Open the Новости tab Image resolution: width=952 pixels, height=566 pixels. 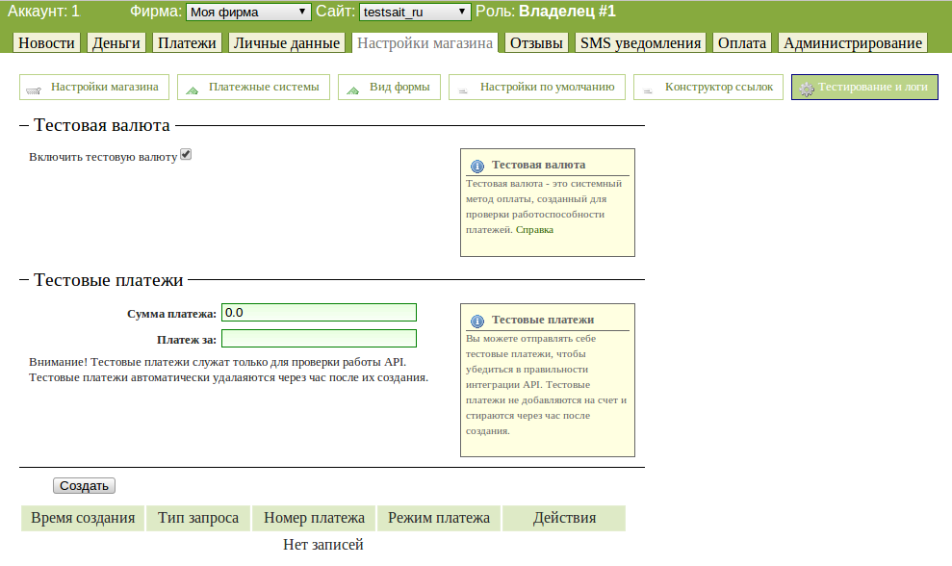(x=46, y=43)
